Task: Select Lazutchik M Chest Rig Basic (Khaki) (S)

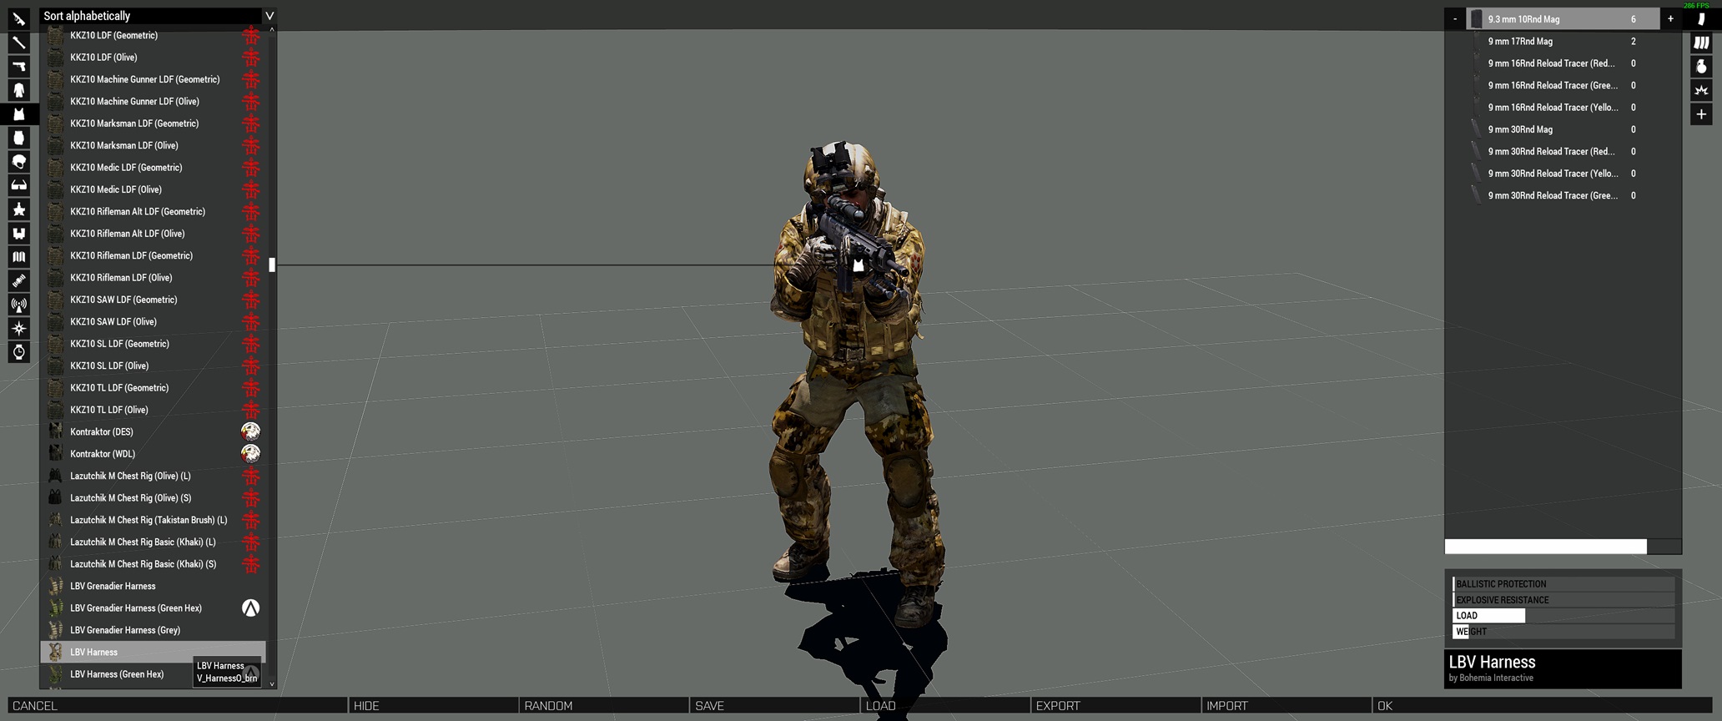Action: pyautogui.click(x=153, y=564)
